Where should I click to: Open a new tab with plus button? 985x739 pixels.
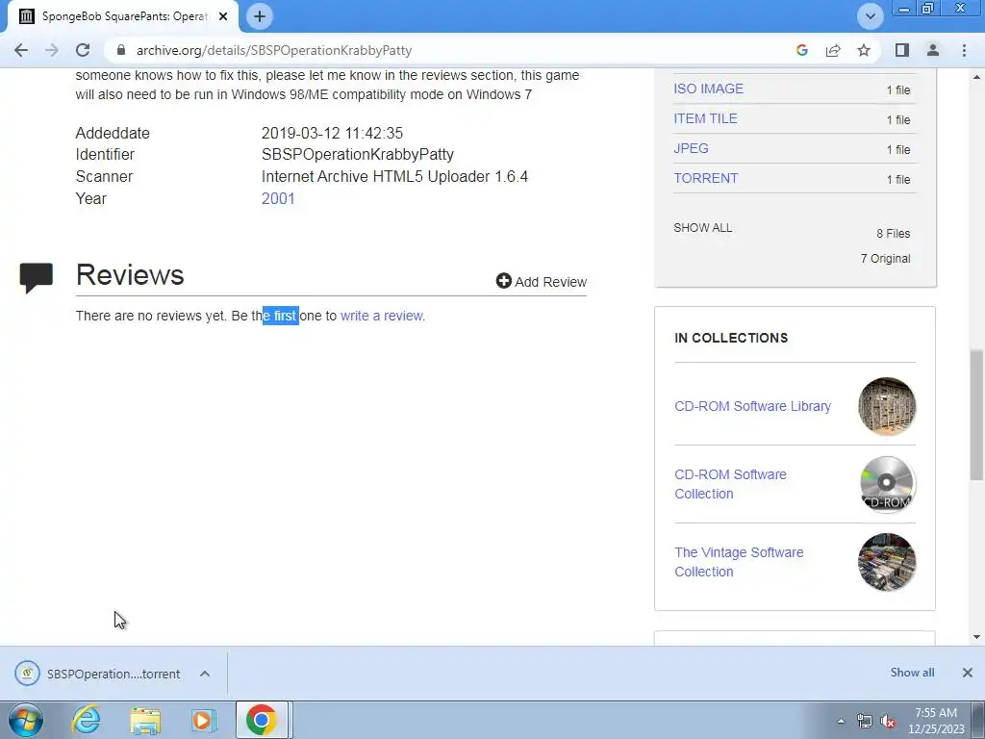point(260,16)
